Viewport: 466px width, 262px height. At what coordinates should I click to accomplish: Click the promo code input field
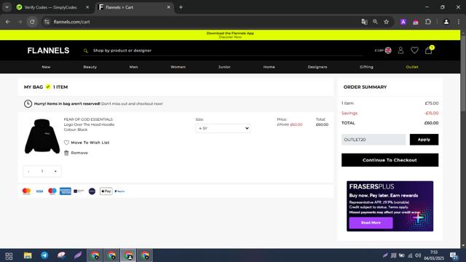[374, 140]
